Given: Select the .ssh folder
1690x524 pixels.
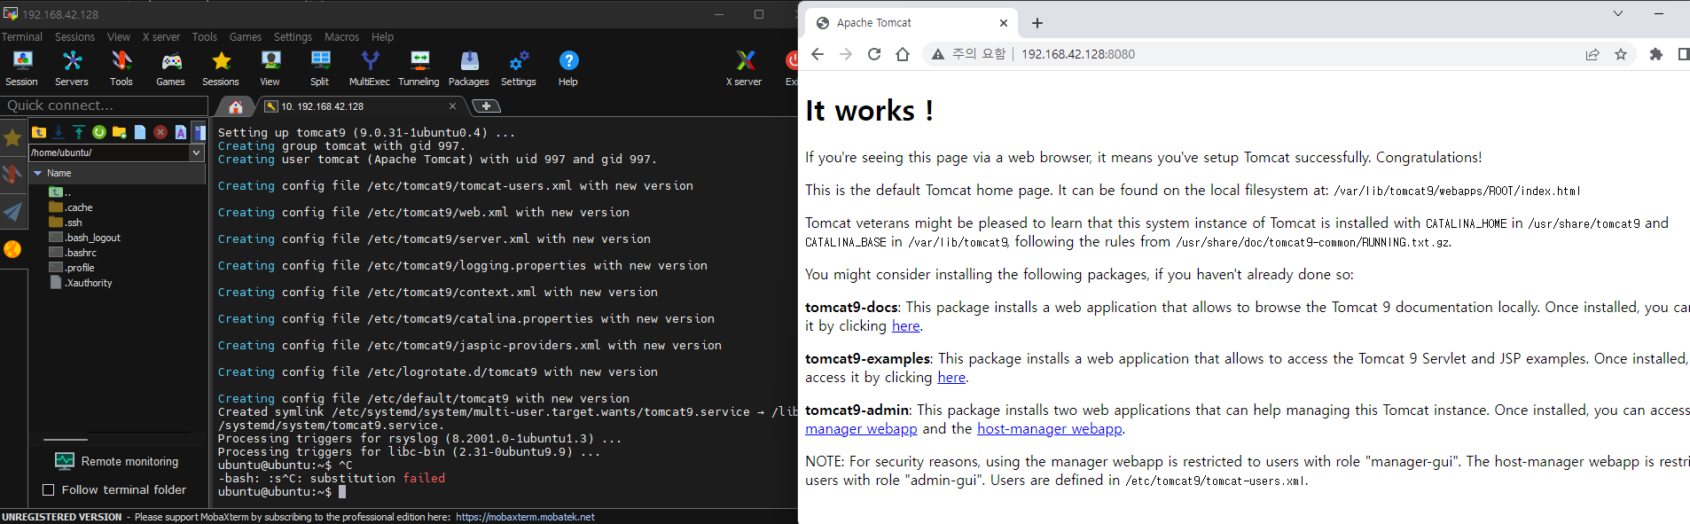Looking at the screenshot, I should 66,223.
